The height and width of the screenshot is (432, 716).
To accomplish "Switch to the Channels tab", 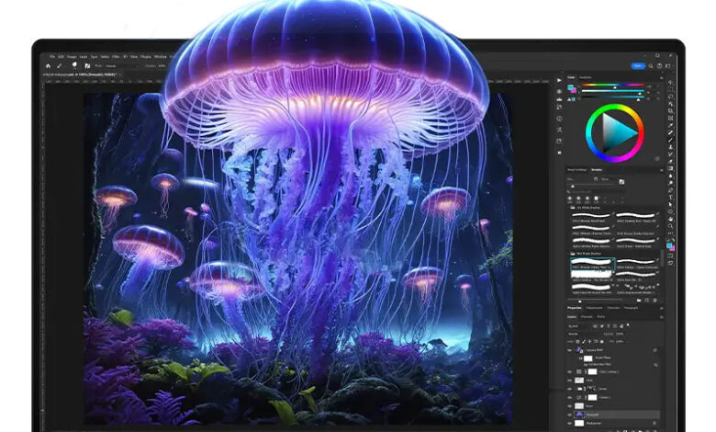I will (587, 317).
